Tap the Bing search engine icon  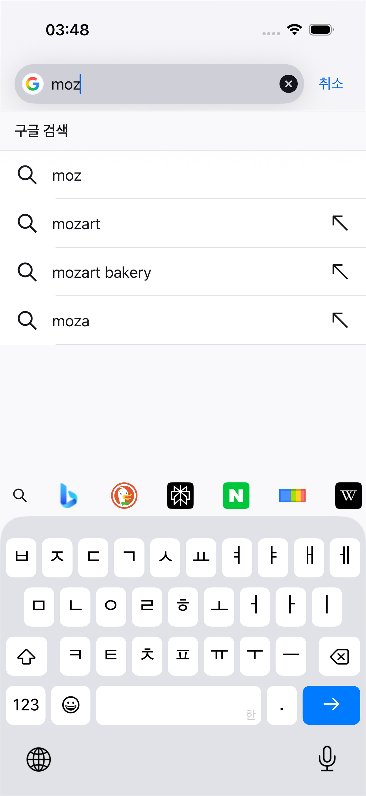pyautogui.click(x=68, y=495)
